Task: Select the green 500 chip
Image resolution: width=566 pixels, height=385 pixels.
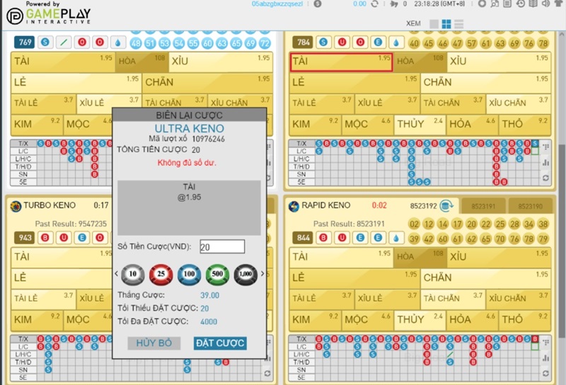Action: pyautogui.click(x=217, y=275)
